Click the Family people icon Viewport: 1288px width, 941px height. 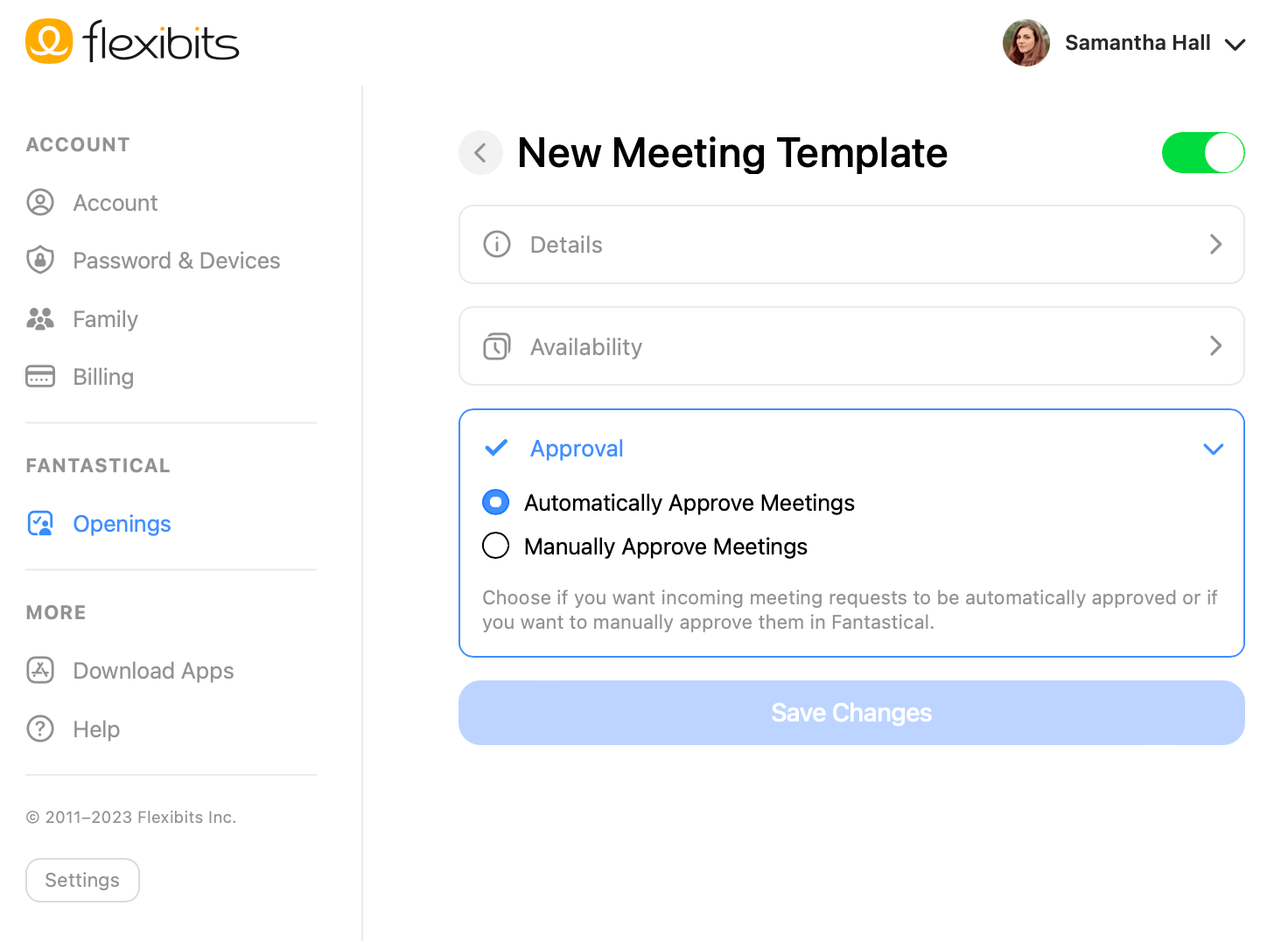coord(40,318)
